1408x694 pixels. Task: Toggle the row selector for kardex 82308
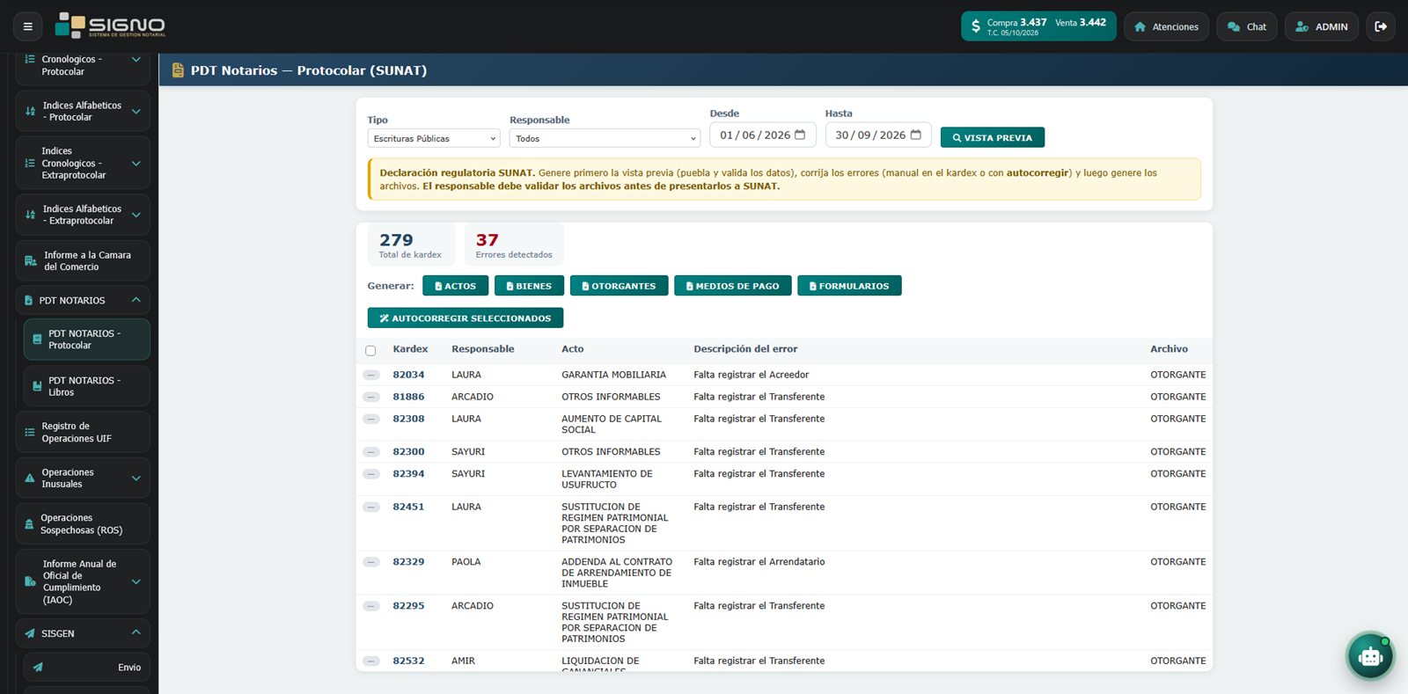[x=371, y=419]
